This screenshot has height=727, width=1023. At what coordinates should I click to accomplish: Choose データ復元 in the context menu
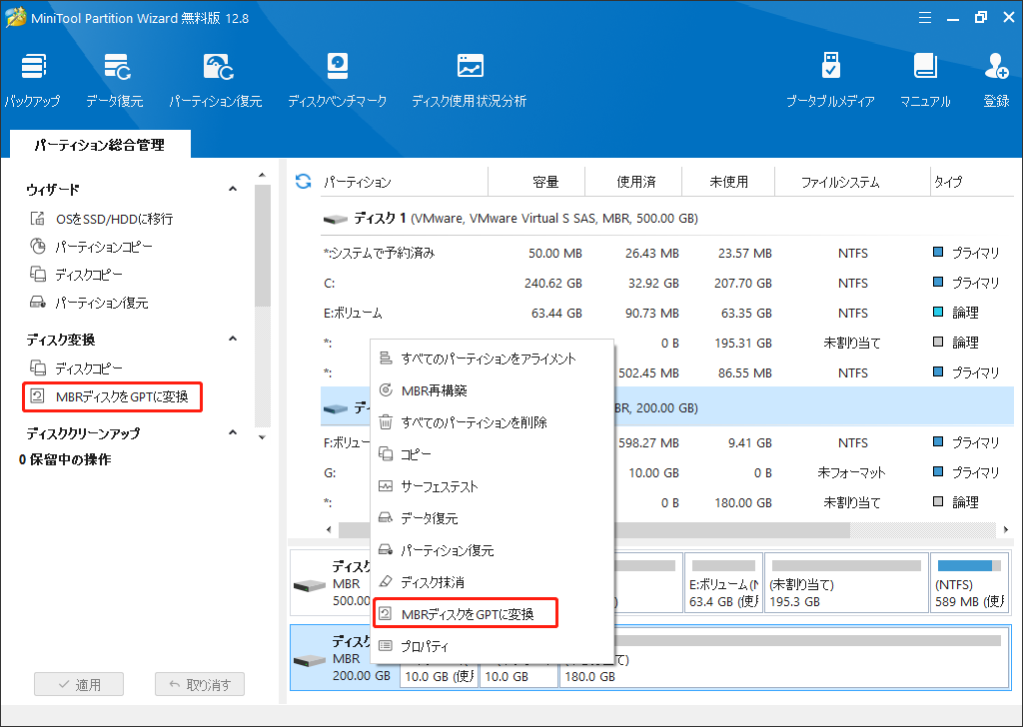[492, 518]
